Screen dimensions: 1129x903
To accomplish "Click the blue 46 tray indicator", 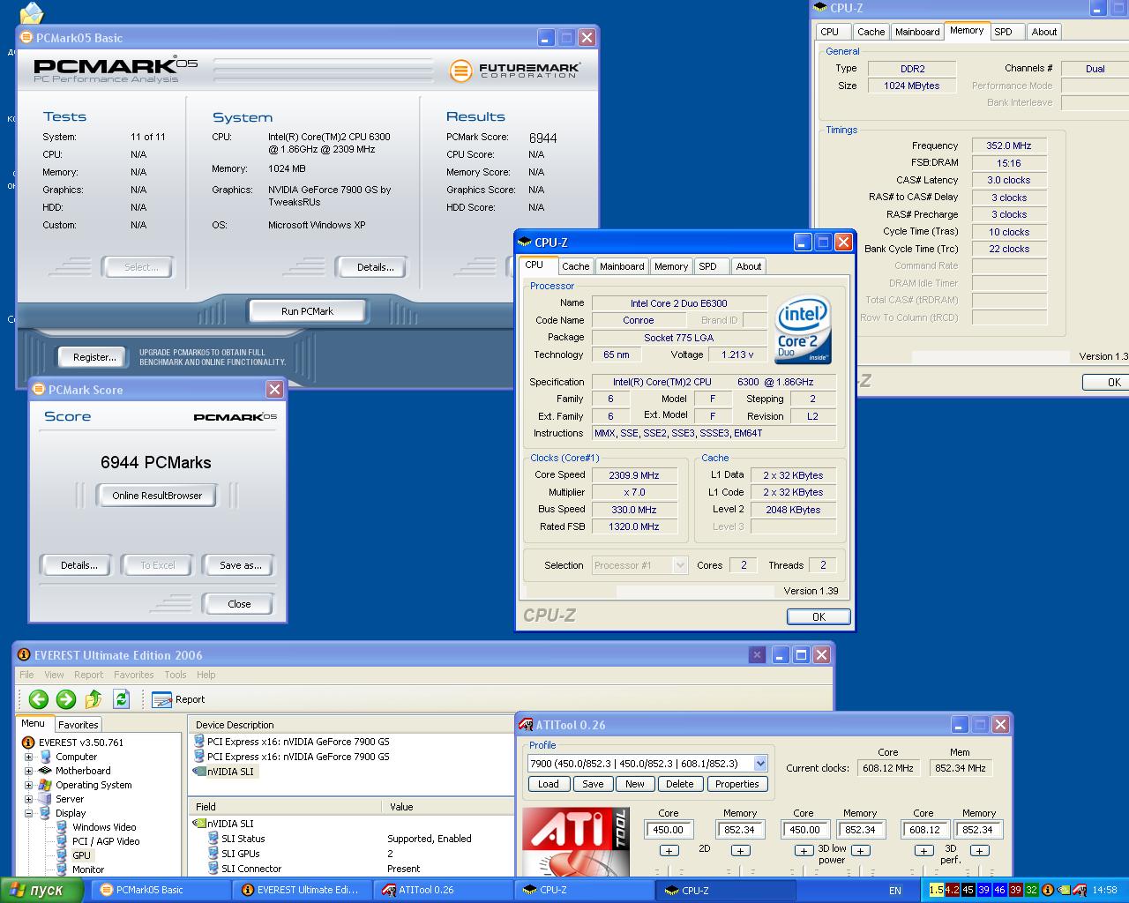I will pos(1000,890).
